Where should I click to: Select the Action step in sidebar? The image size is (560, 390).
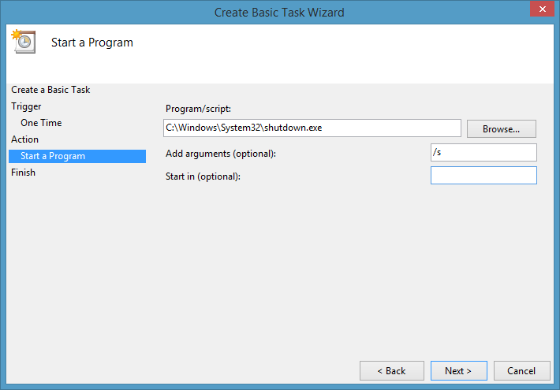[24, 139]
